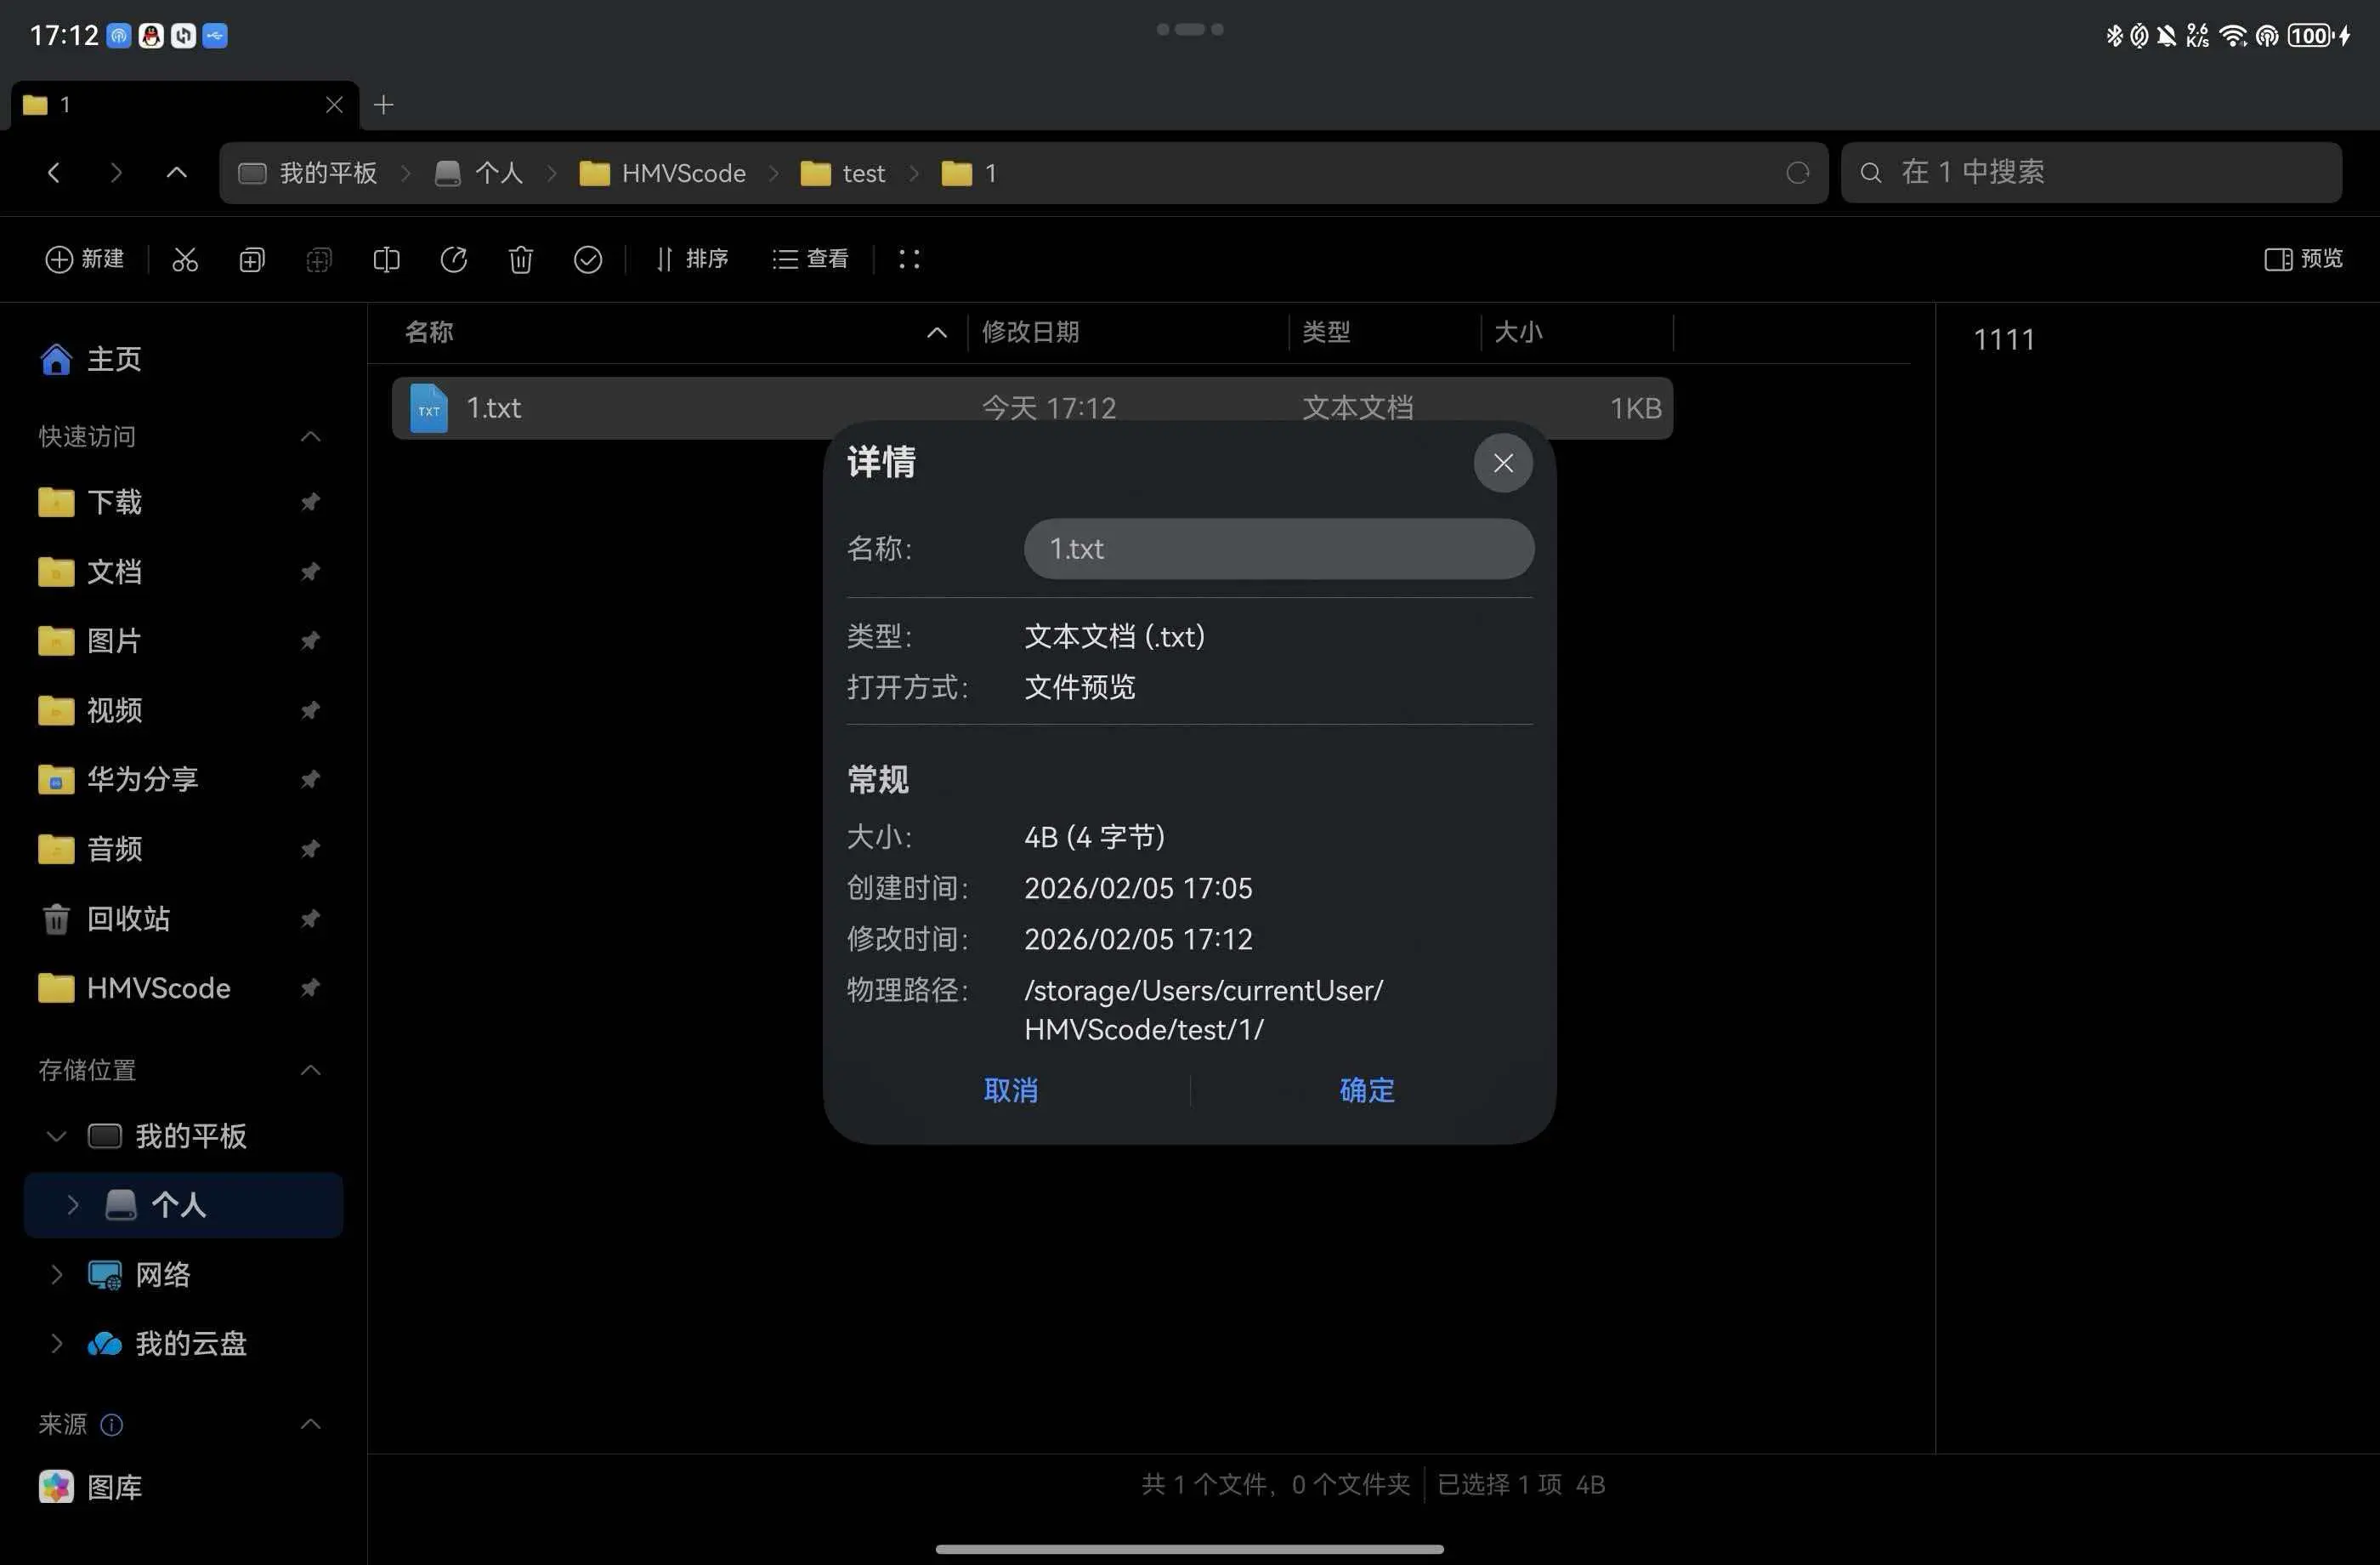Viewport: 2380px width, 1565px height.
Task: Click 取消 in the details dialog
Action: (x=1010, y=1090)
